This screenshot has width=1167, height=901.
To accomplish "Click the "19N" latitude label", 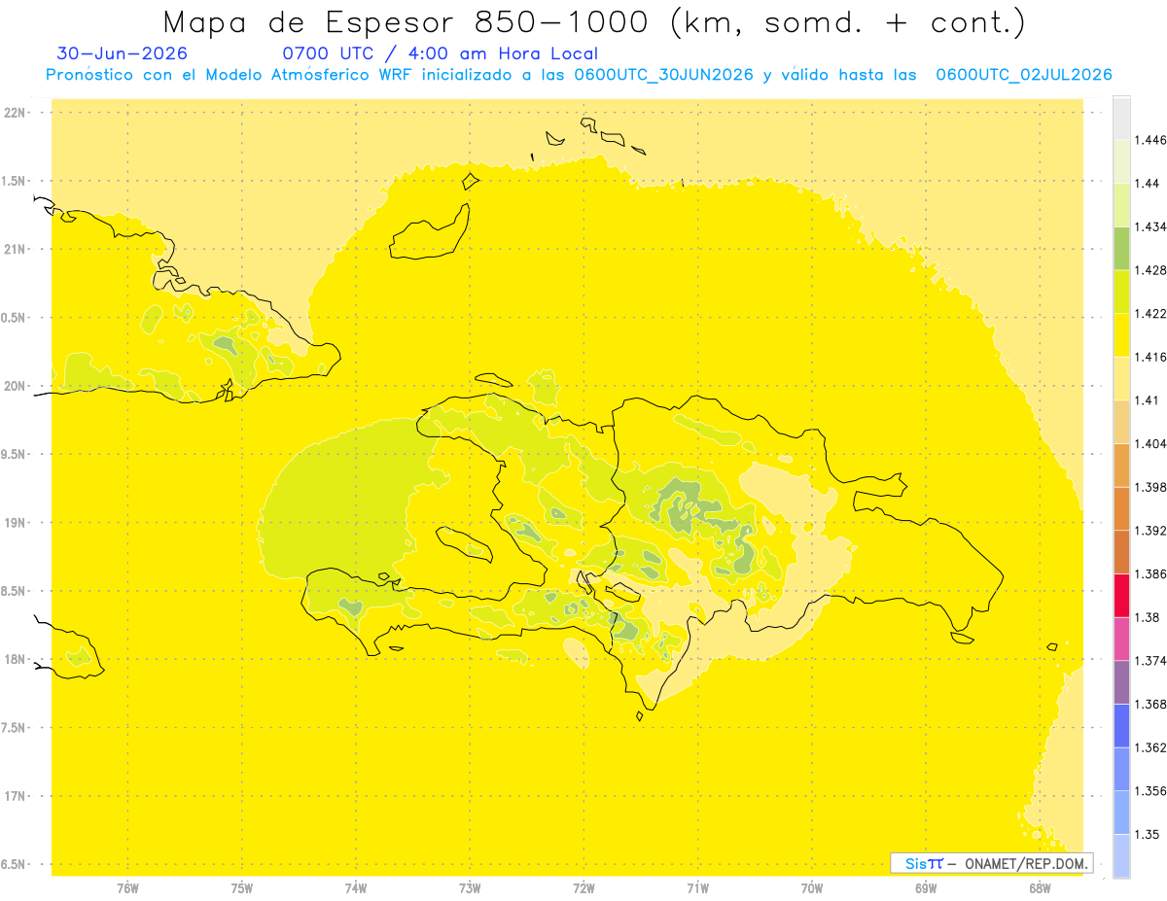I will pos(15,523).
